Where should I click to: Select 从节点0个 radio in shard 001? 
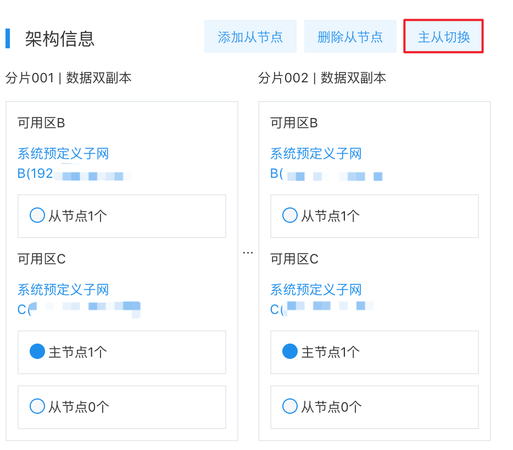[x=37, y=406]
